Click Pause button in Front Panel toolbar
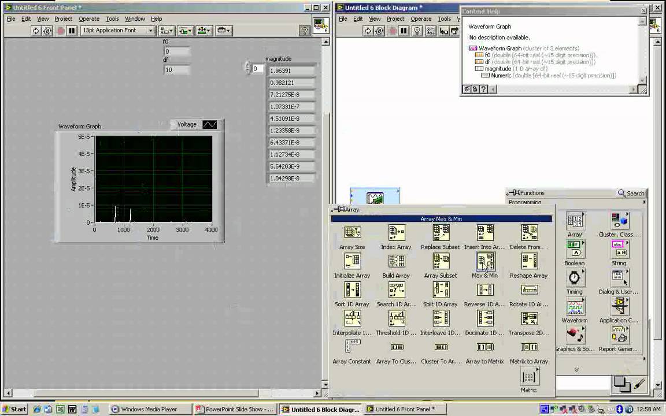Image resolution: width=666 pixels, height=416 pixels. click(72, 31)
